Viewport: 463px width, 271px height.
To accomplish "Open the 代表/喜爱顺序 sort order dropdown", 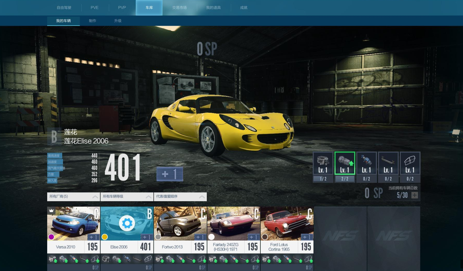I will coord(180,196).
